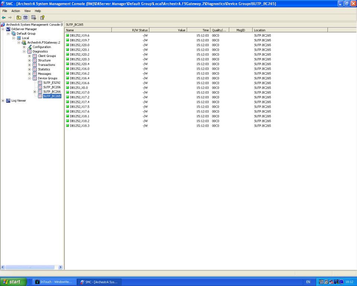357x286 pixels.
Task: Expand the Log Viewer tree node
Action: (3, 101)
